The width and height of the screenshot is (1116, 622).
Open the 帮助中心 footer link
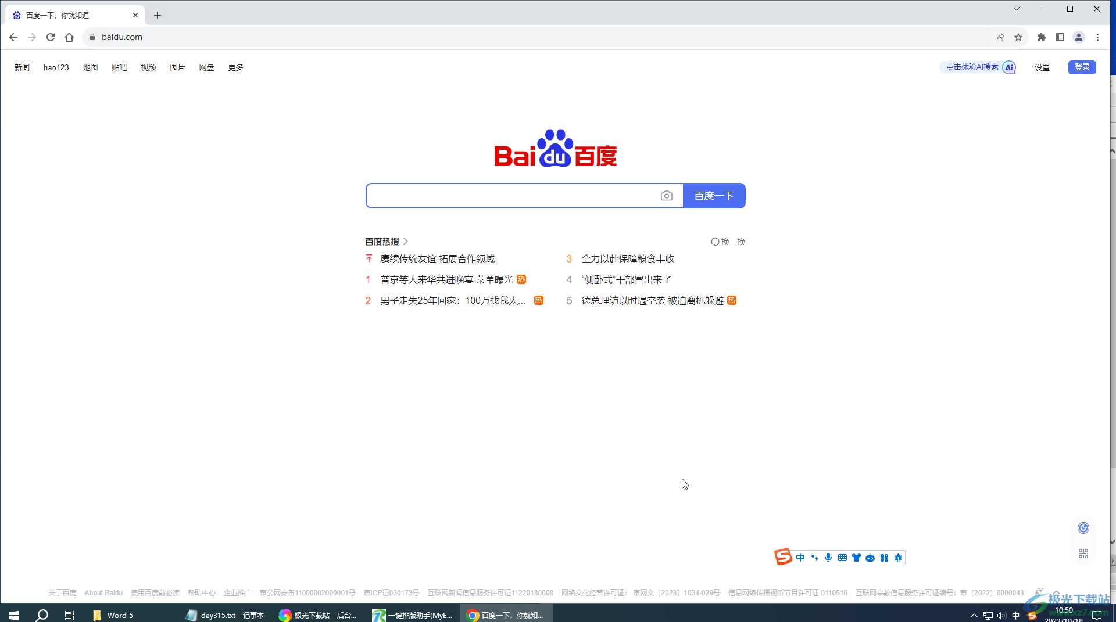pos(202,593)
